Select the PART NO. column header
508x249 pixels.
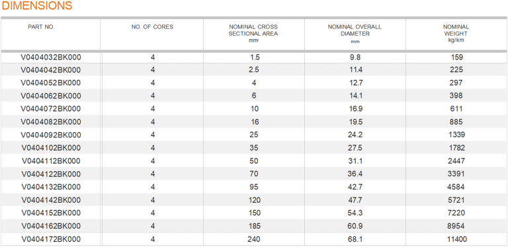tap(41, 27)
